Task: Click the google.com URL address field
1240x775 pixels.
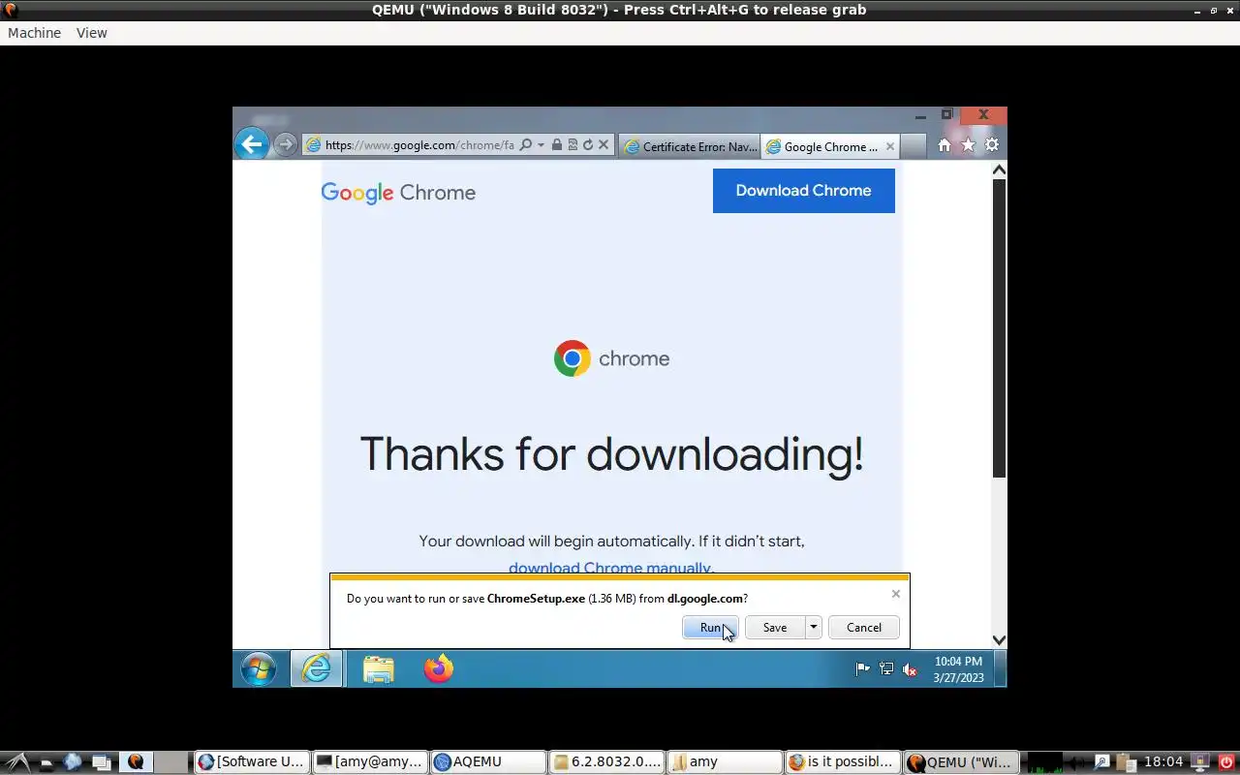Action: 418,145
